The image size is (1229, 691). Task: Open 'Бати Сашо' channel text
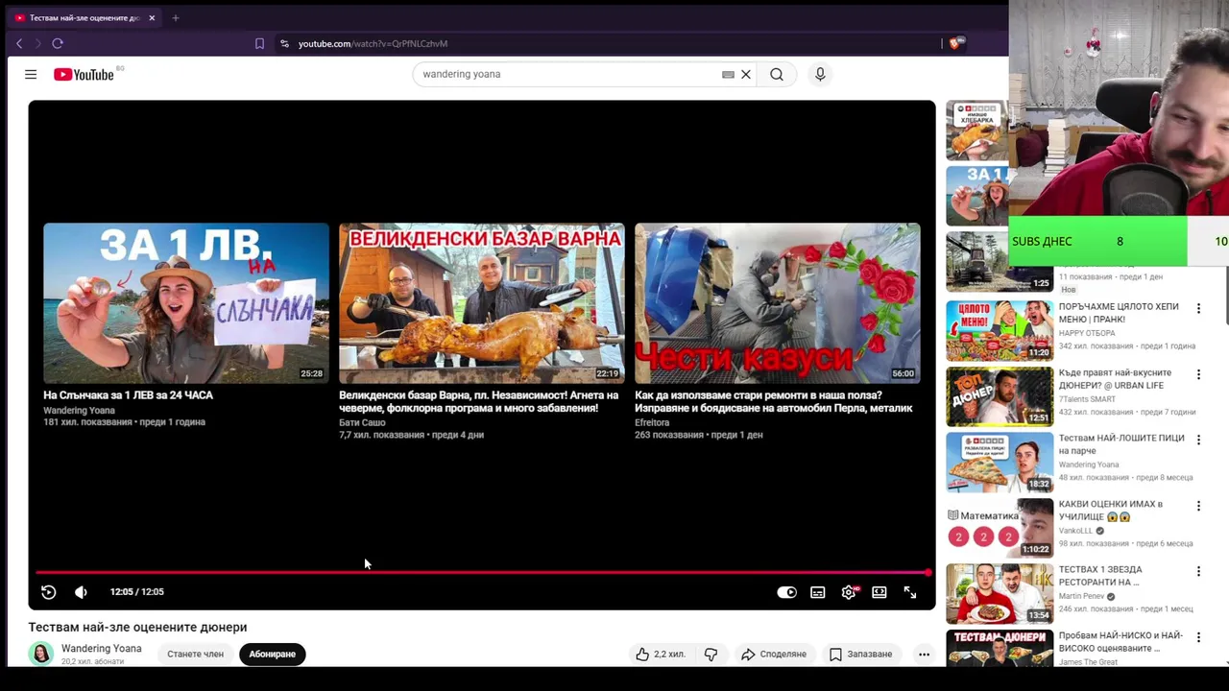tap(362, 422)
